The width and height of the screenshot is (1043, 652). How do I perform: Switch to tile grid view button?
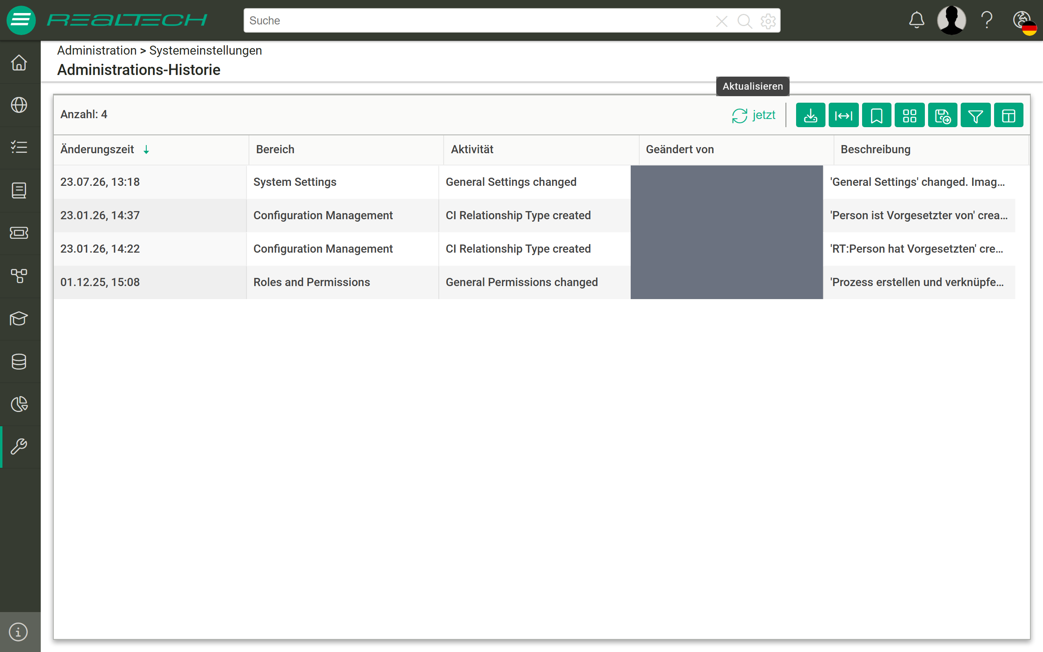point(909,115)
